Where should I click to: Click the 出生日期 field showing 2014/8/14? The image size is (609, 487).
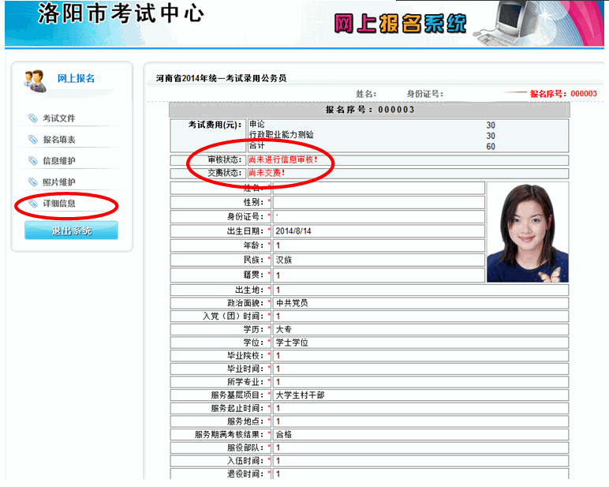[x=377, y=231]
